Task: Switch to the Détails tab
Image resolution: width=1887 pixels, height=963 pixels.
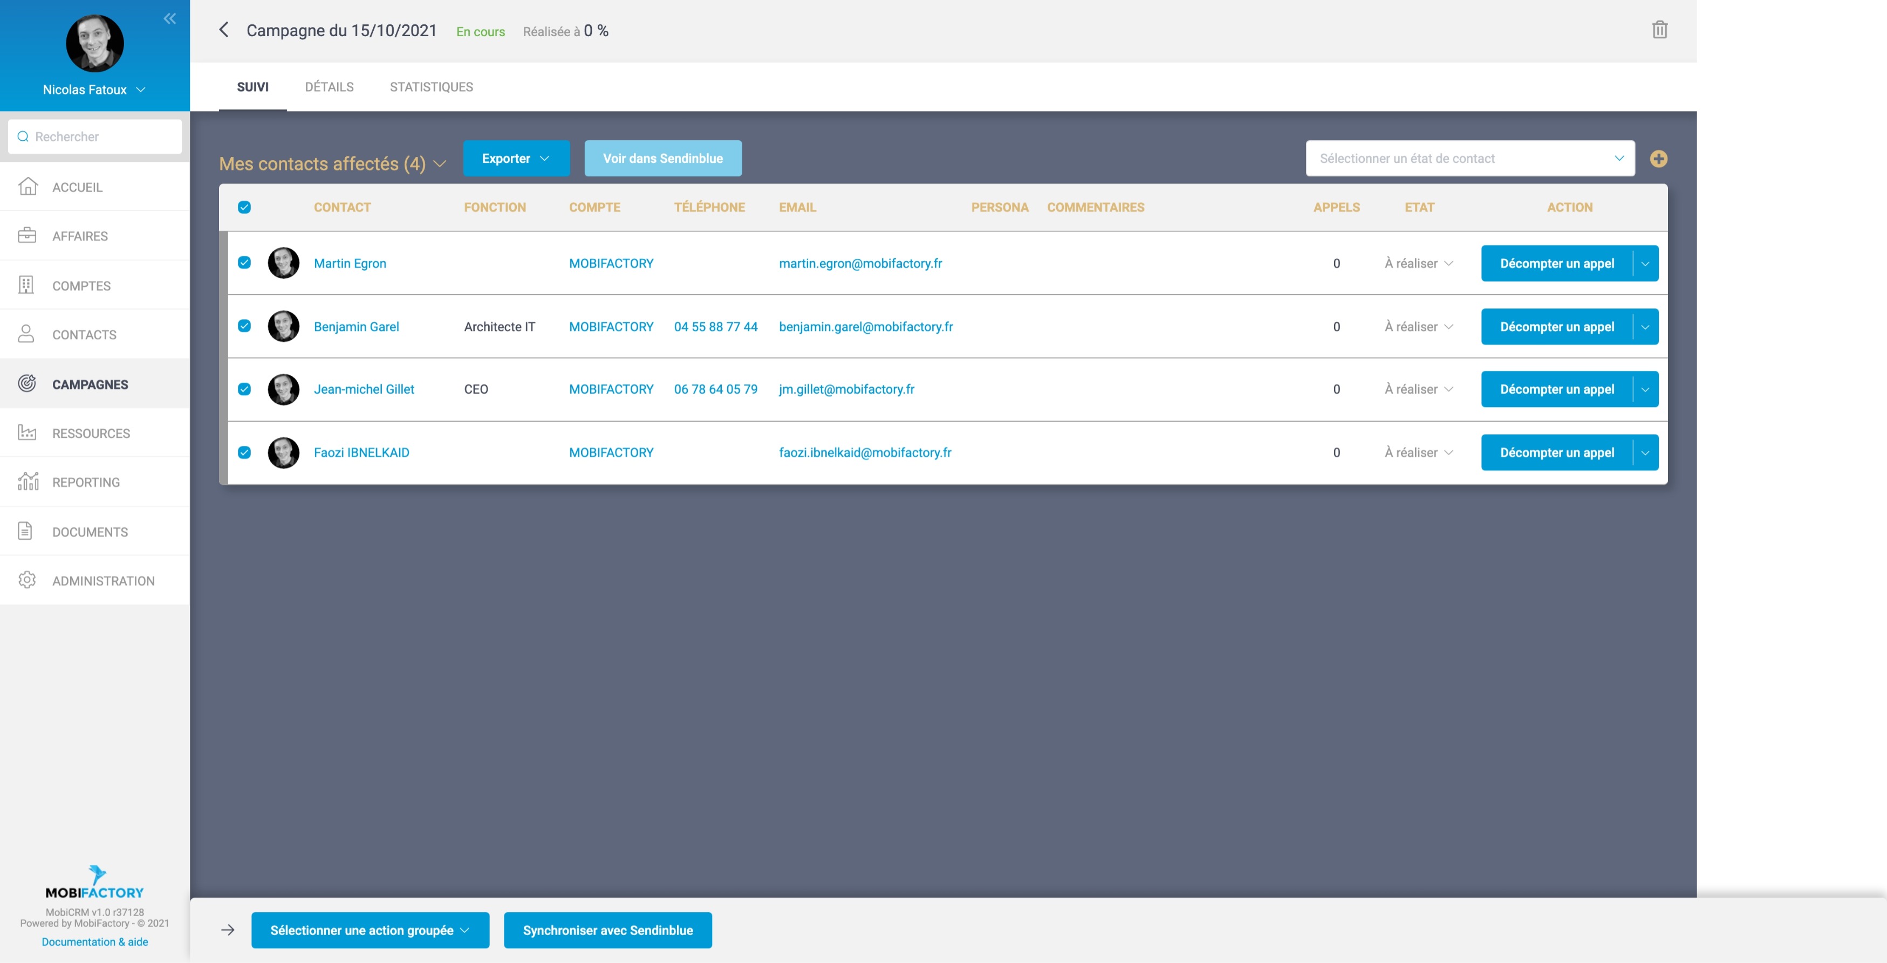Action: [329, 87]
